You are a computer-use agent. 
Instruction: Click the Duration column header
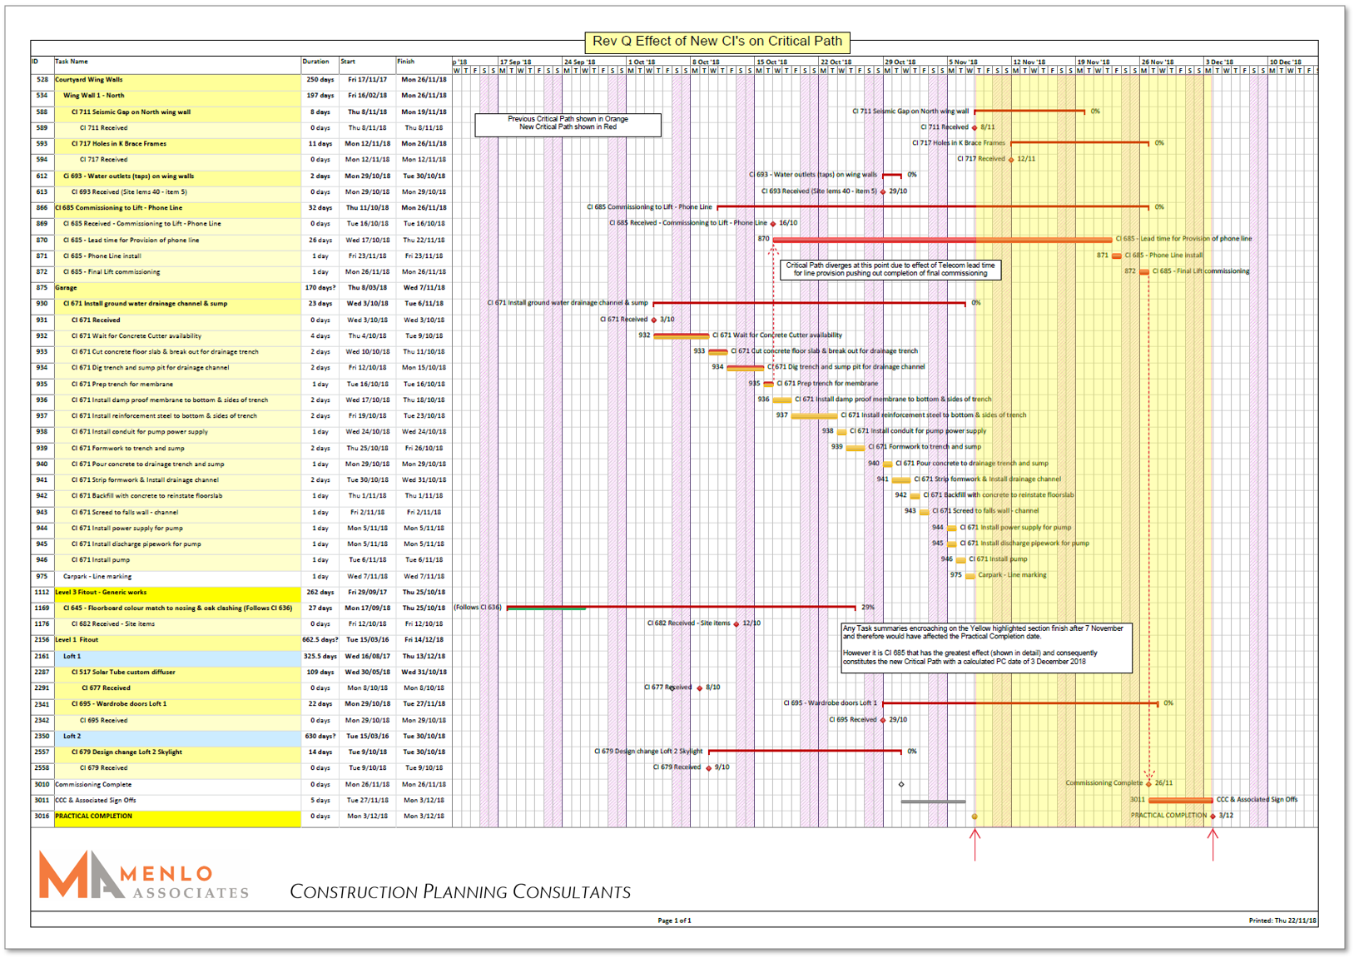[315, 62]
